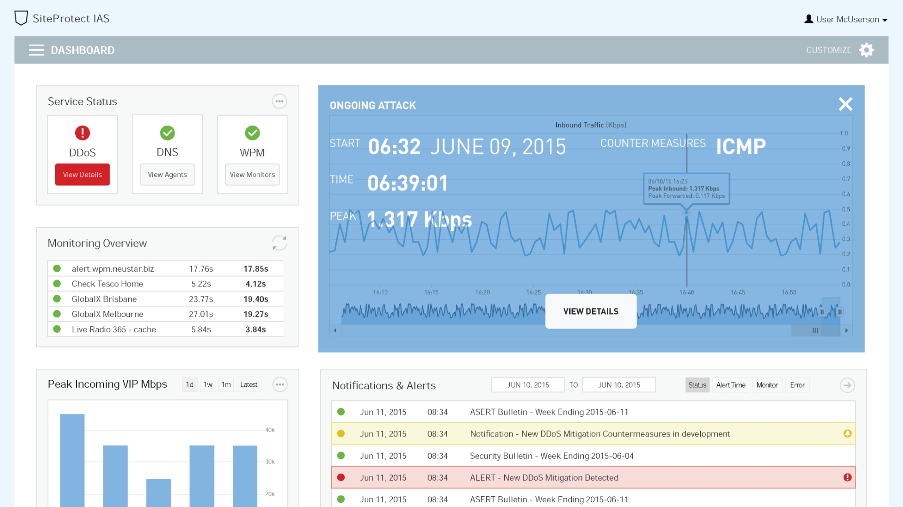Image resolution: width=903 pixels, height=507 pixels.
Task: Expand the User McUserson dropdown
Action: 847,19
